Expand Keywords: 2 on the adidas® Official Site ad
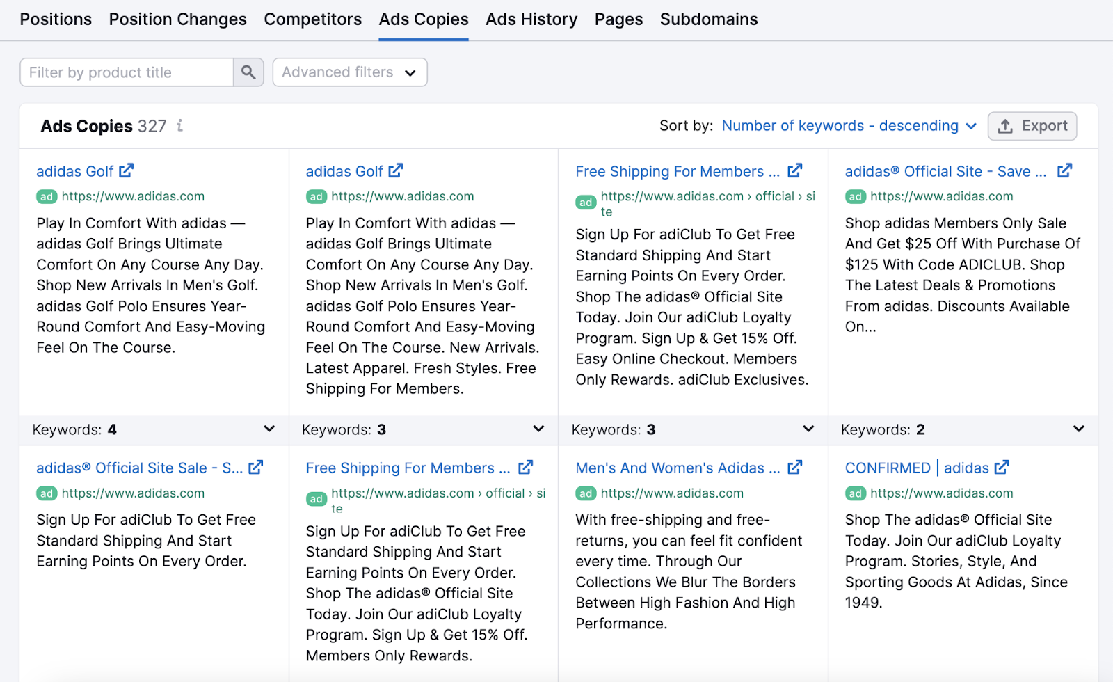This screenshot has height=682, width=1113. (x=1078, y=429)
